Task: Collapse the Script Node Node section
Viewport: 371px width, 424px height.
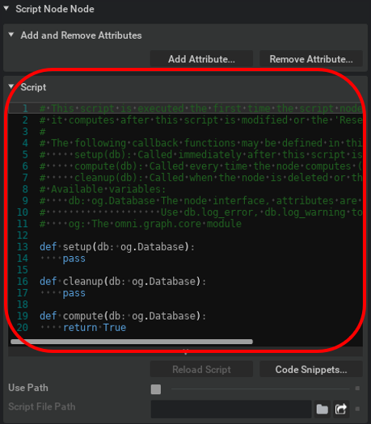Action: tap(6, 8)
